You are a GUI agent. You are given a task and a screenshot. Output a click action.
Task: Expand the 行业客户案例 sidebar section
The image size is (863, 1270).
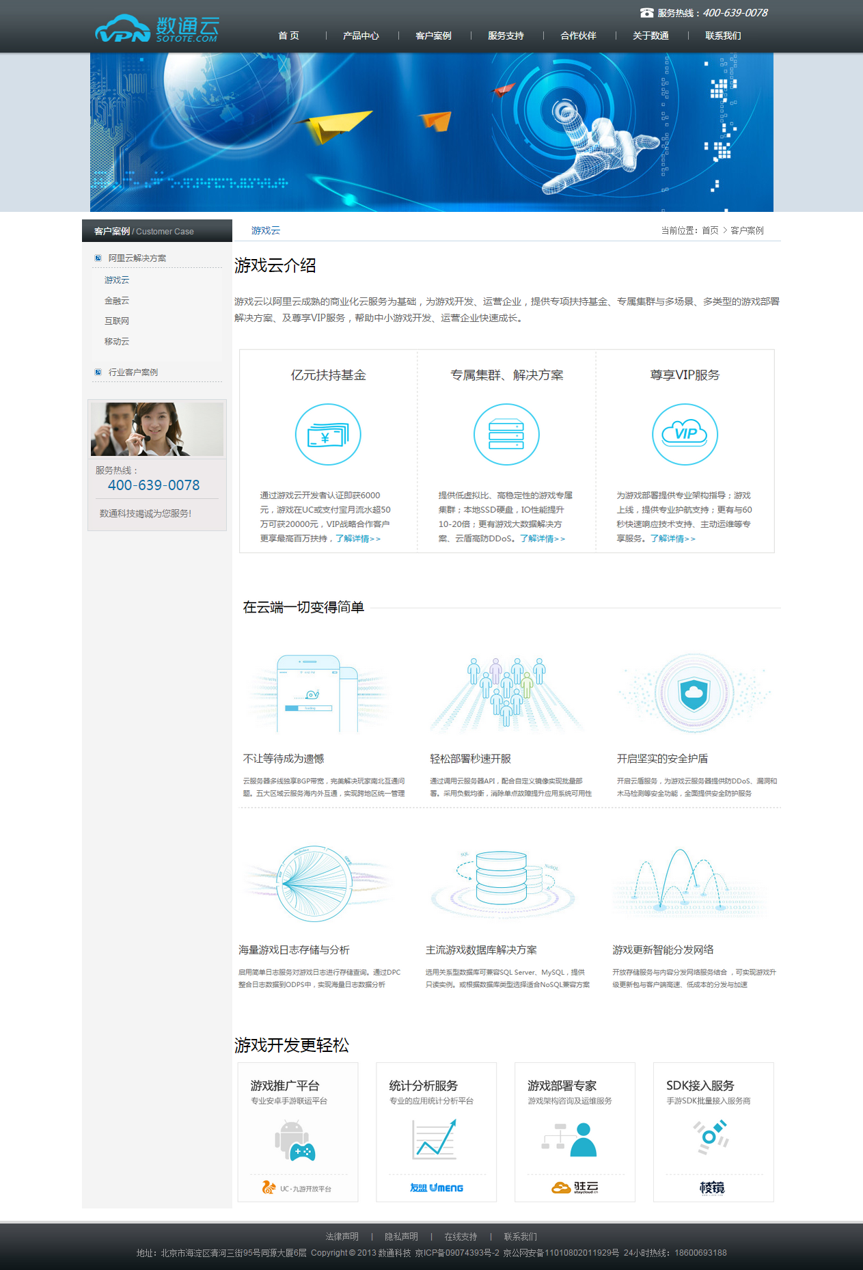(x=133, y=373)
